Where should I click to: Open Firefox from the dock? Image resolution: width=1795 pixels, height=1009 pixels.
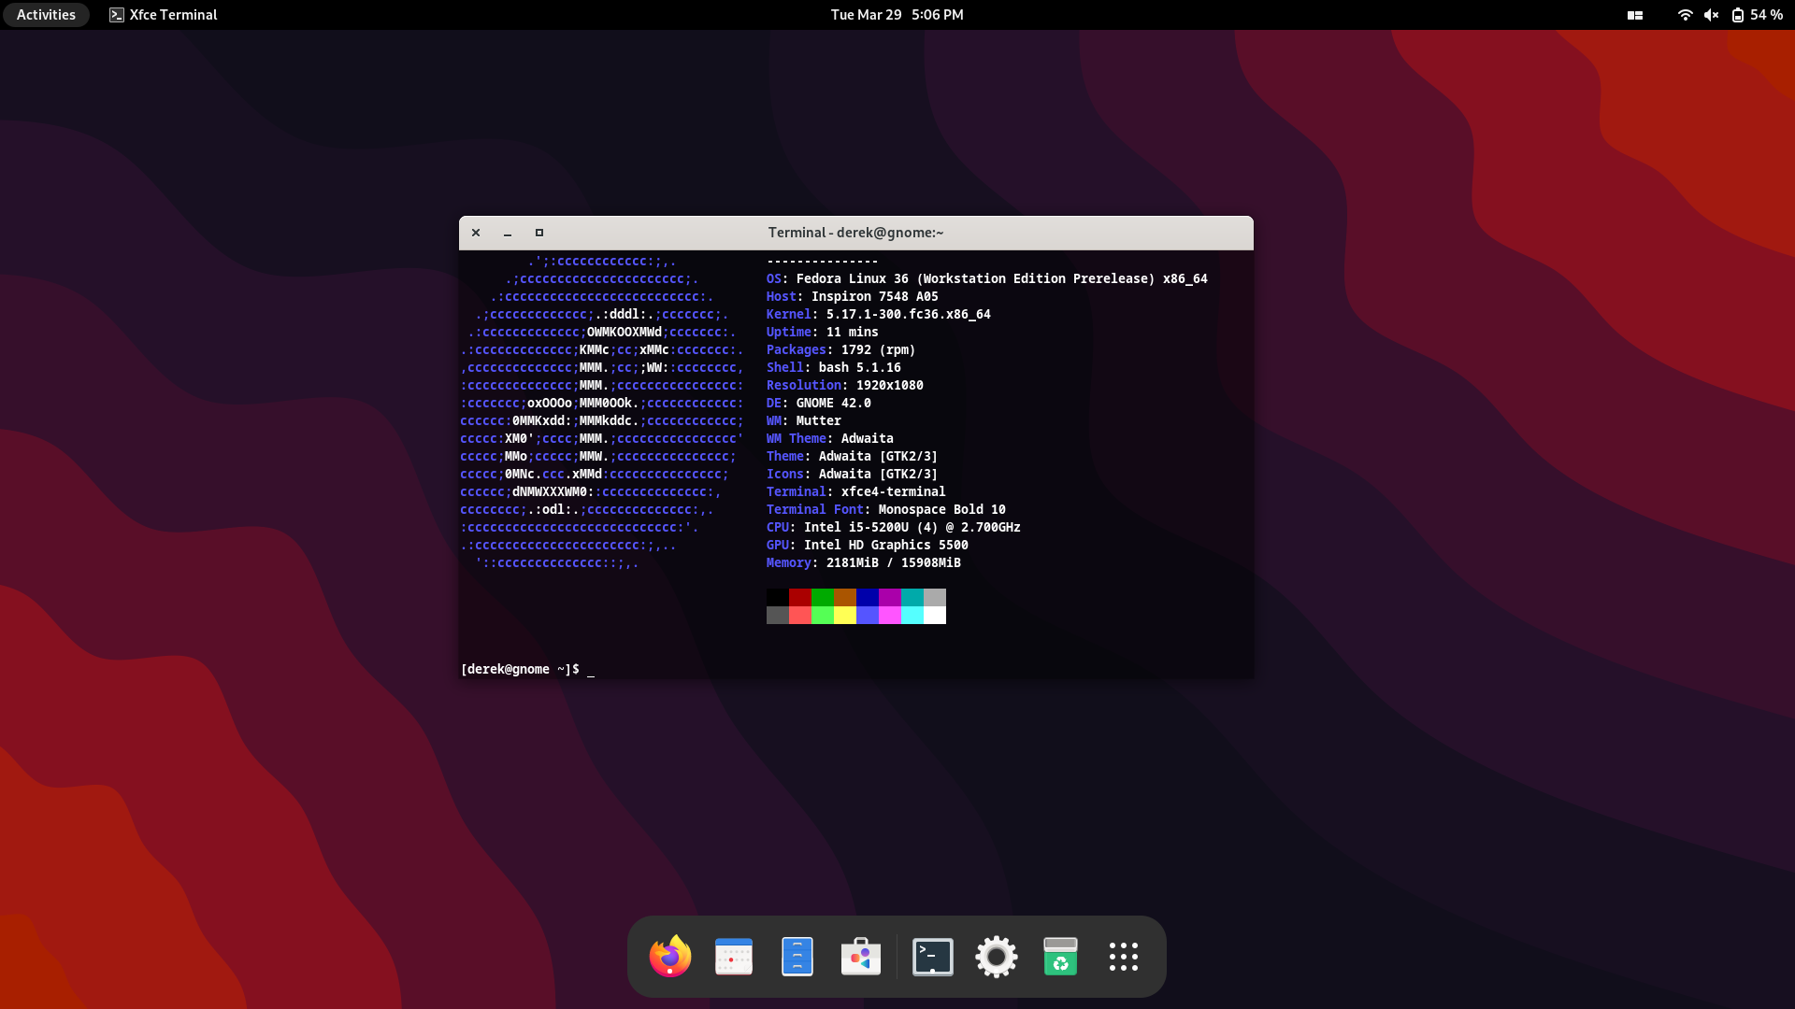[669, 956]
